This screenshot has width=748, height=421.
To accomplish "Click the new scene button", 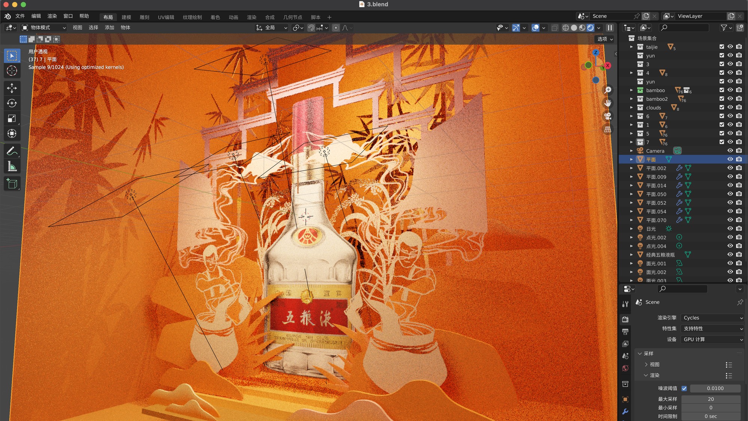I will pos(646,16).
